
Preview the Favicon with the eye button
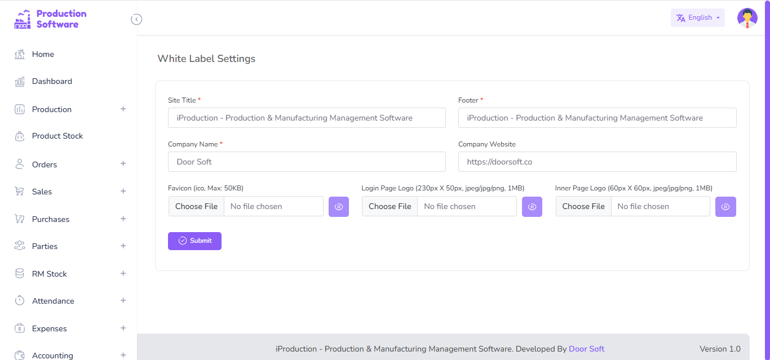click(339, 207)
